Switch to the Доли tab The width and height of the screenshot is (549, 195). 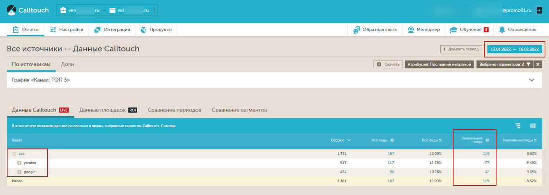click(x=67, y=64)
